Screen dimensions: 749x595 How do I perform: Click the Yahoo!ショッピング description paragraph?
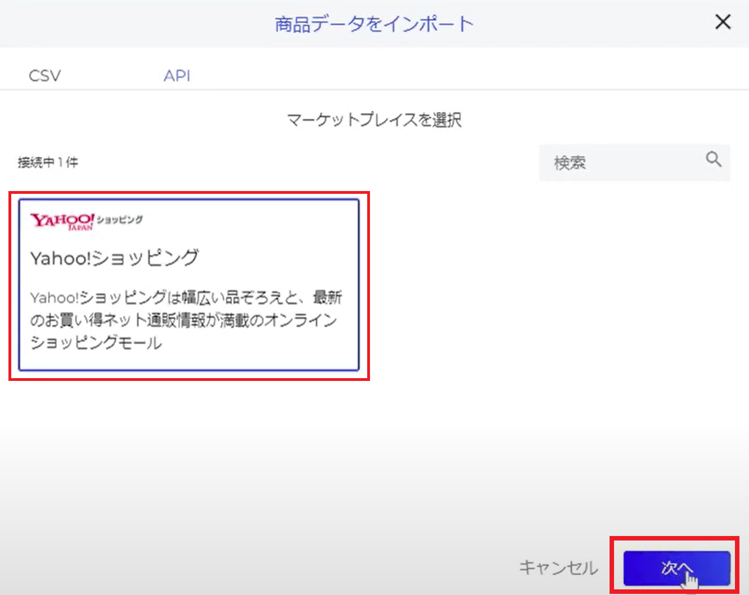click(x=186, y=320)
